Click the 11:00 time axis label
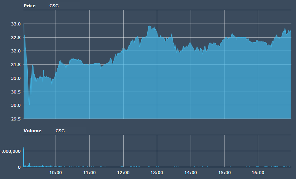The height and width of the screenshot is (179, 296). (x=89, y=173)
